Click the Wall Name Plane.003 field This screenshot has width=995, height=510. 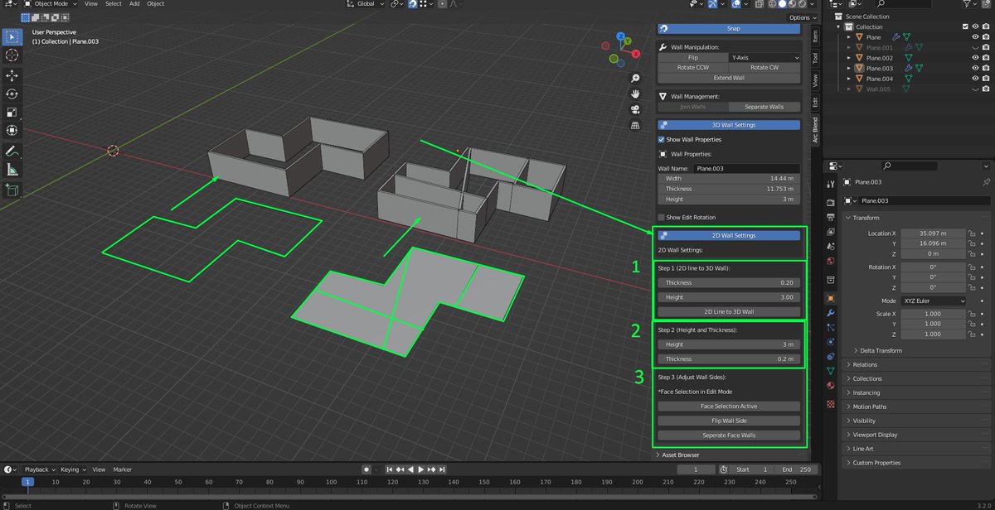click(x=747, y=168)
